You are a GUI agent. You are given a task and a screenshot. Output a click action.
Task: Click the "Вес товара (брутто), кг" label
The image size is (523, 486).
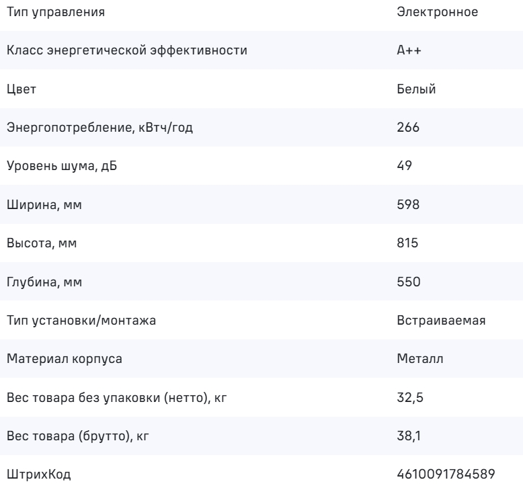[x=77, y=437]
